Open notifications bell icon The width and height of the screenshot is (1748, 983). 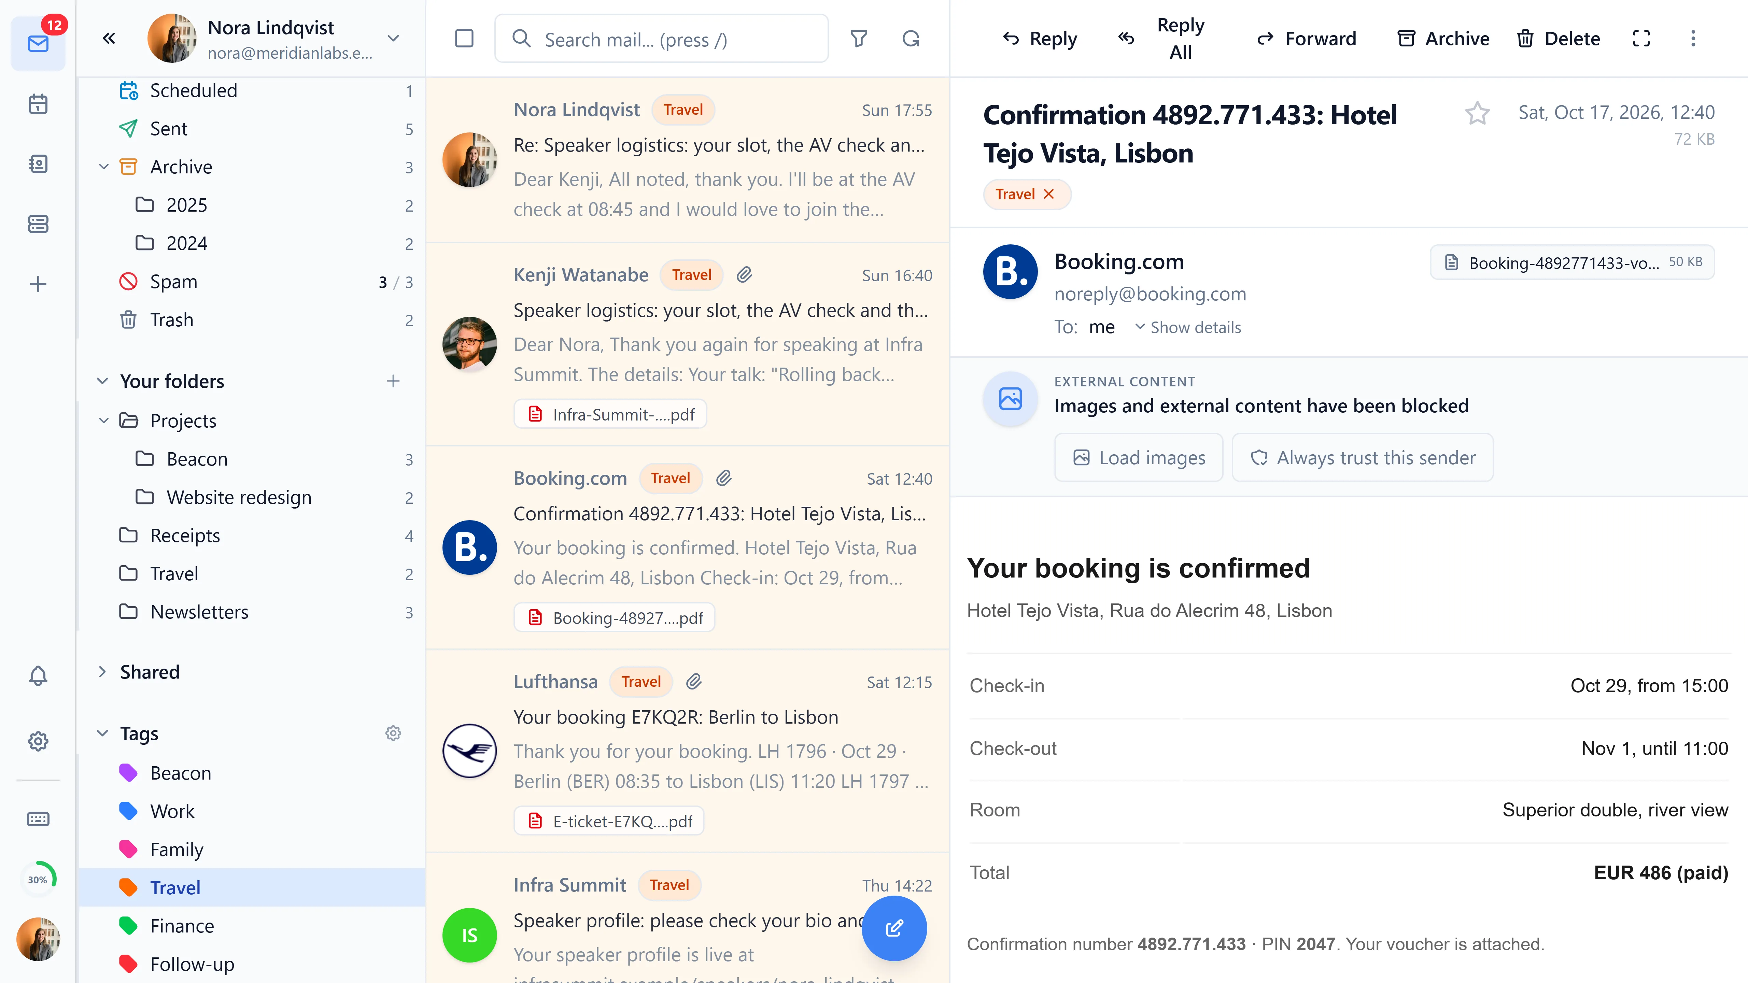coord(38,676)
